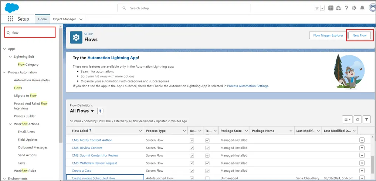The image size is (376, 181).
Task: Open the Notifications bell
Action: (x=362, y=8)
